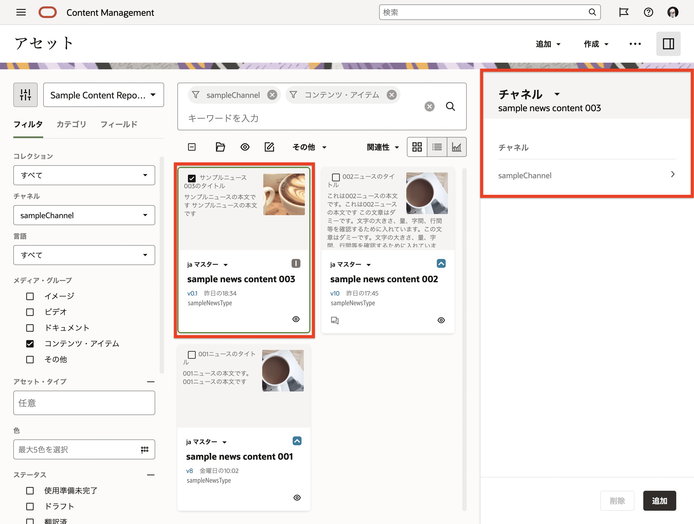Switch to the フィールド tab
This screenshot has height=524, width=694.
119,124
